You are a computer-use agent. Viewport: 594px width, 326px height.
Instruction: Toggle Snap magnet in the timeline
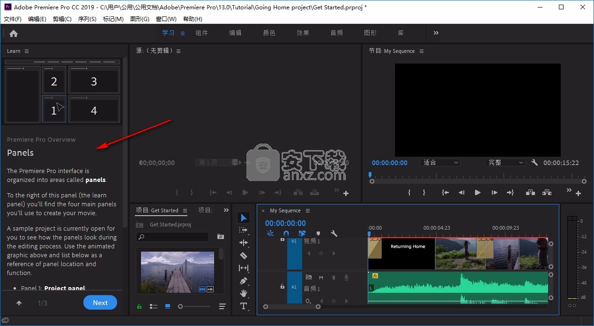286,233
